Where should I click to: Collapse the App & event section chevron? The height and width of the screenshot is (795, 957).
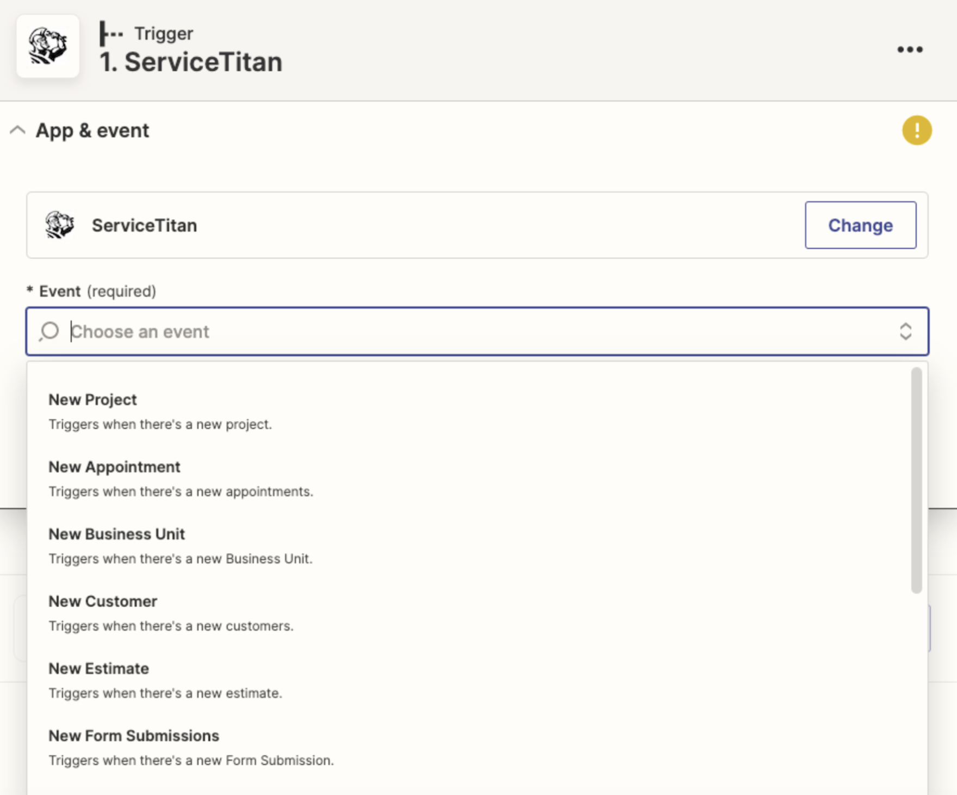coord(17,131)
